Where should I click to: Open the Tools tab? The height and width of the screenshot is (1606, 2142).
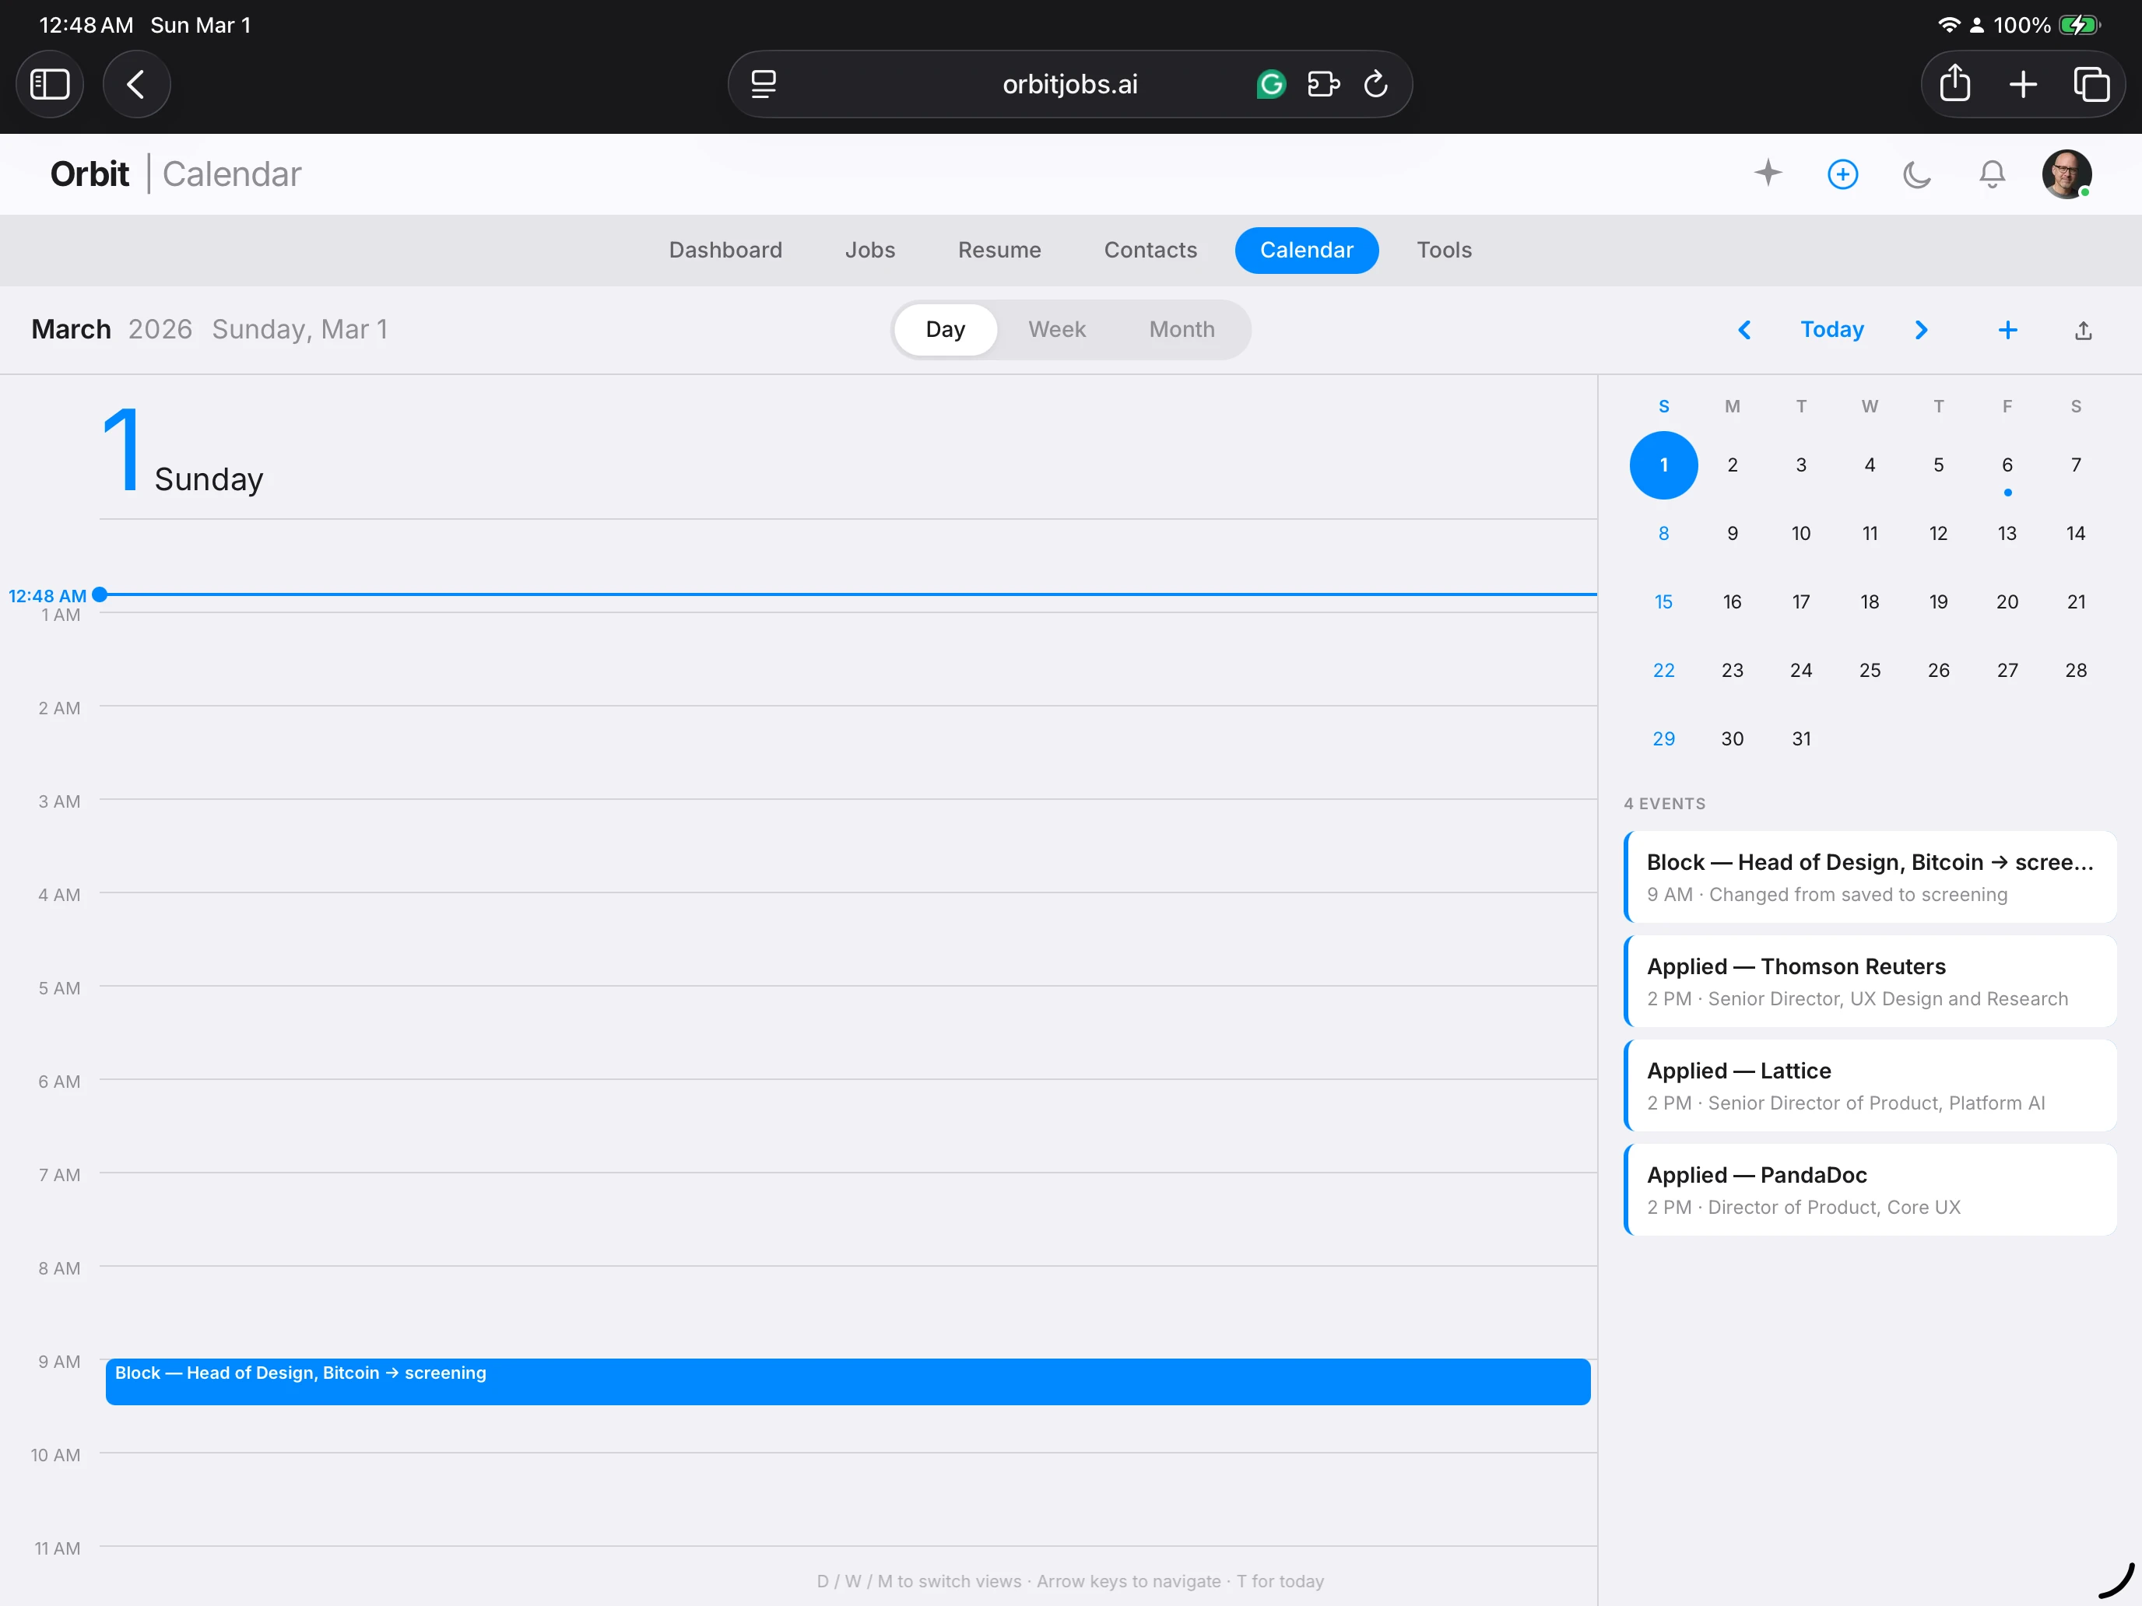tap(1443, 250)
